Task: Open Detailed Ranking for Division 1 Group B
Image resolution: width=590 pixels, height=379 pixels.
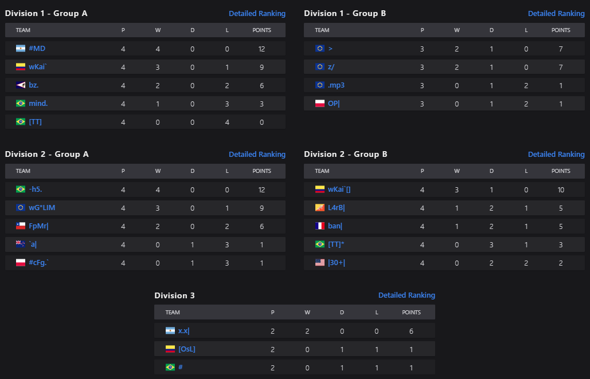Action: (556, 13)
